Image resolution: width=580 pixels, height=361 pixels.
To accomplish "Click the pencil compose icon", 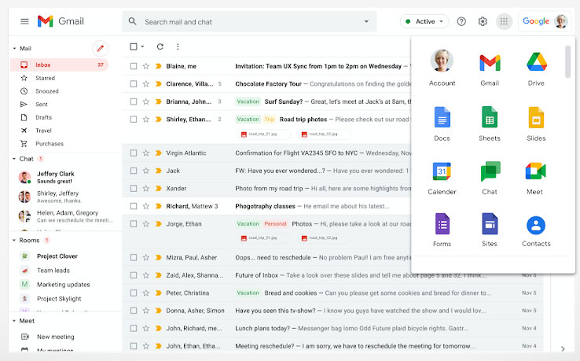I will point(101,48).
